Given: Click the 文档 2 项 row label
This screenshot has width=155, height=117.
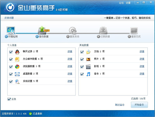Looking at the screenshot, I should (x=99, y=51).
